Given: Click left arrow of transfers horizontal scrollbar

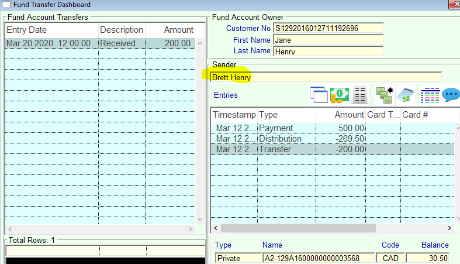Looking at the screenshot, I should (10, 229).
